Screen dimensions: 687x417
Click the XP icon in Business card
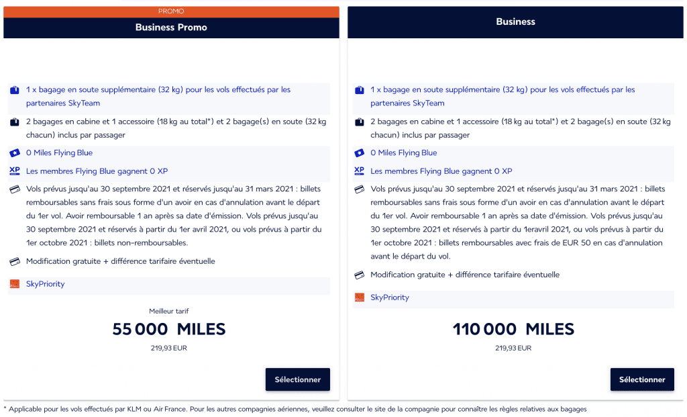[x=360, y=171]
